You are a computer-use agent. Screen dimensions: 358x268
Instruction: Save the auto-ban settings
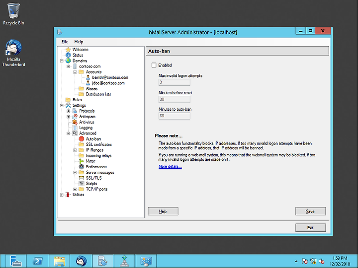310,211
